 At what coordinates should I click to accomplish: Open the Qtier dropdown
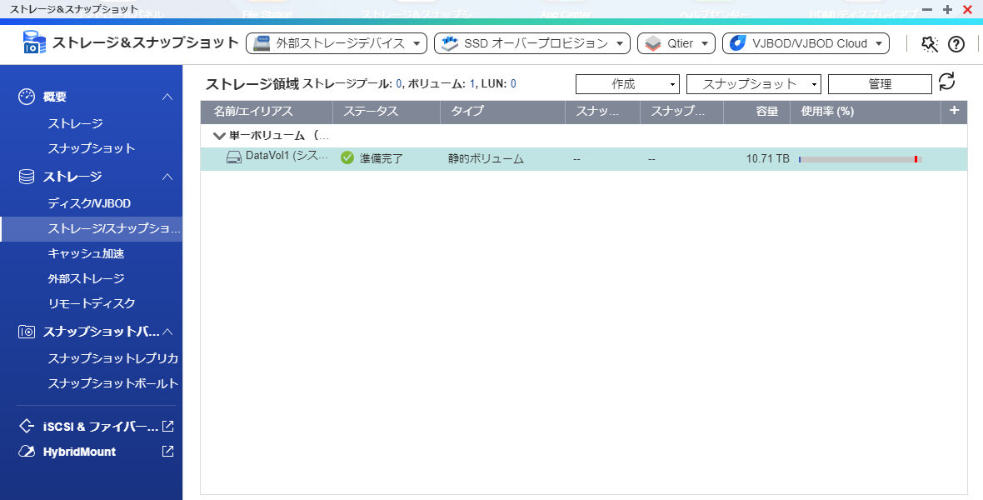pos(676,43)
